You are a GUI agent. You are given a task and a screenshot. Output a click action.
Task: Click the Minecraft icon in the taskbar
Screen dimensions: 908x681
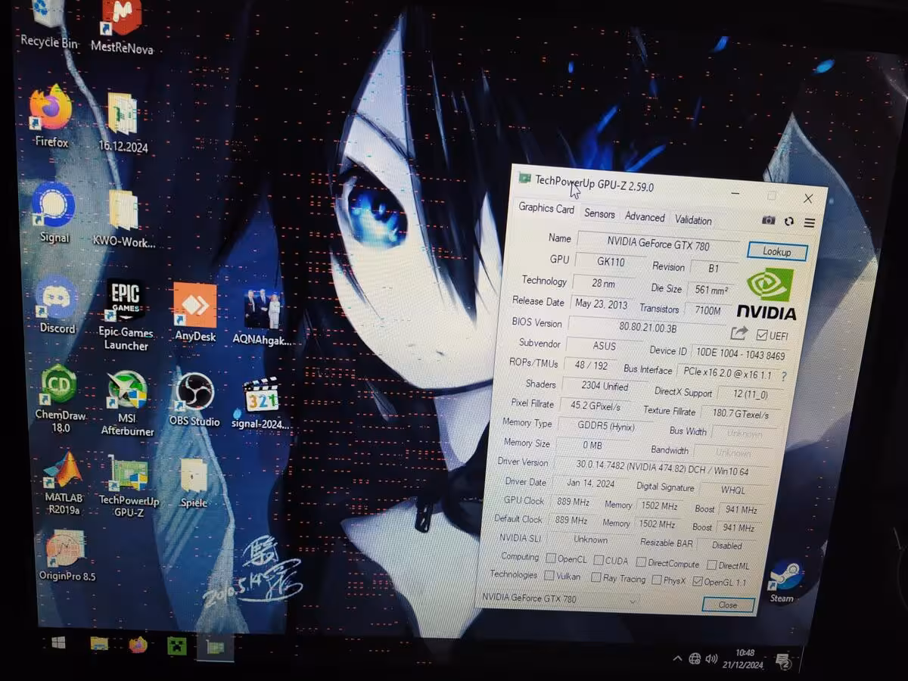[x=176, y=645]
